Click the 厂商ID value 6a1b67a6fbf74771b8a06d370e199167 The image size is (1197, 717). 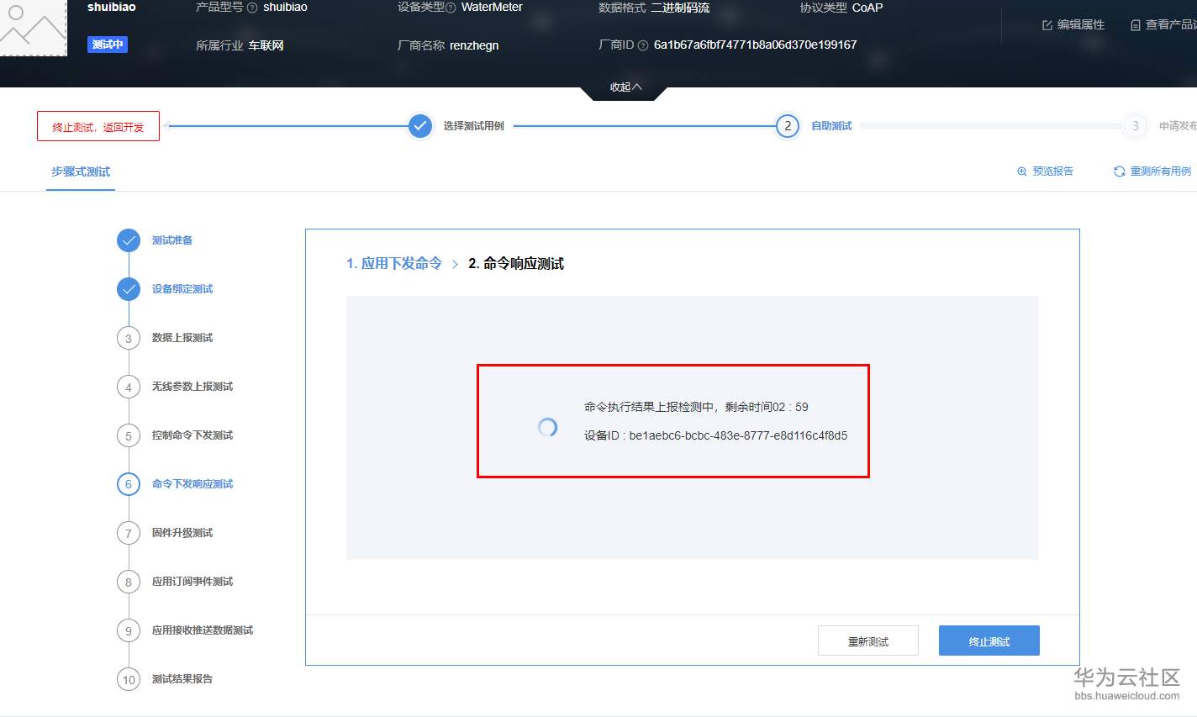point(756,45)
